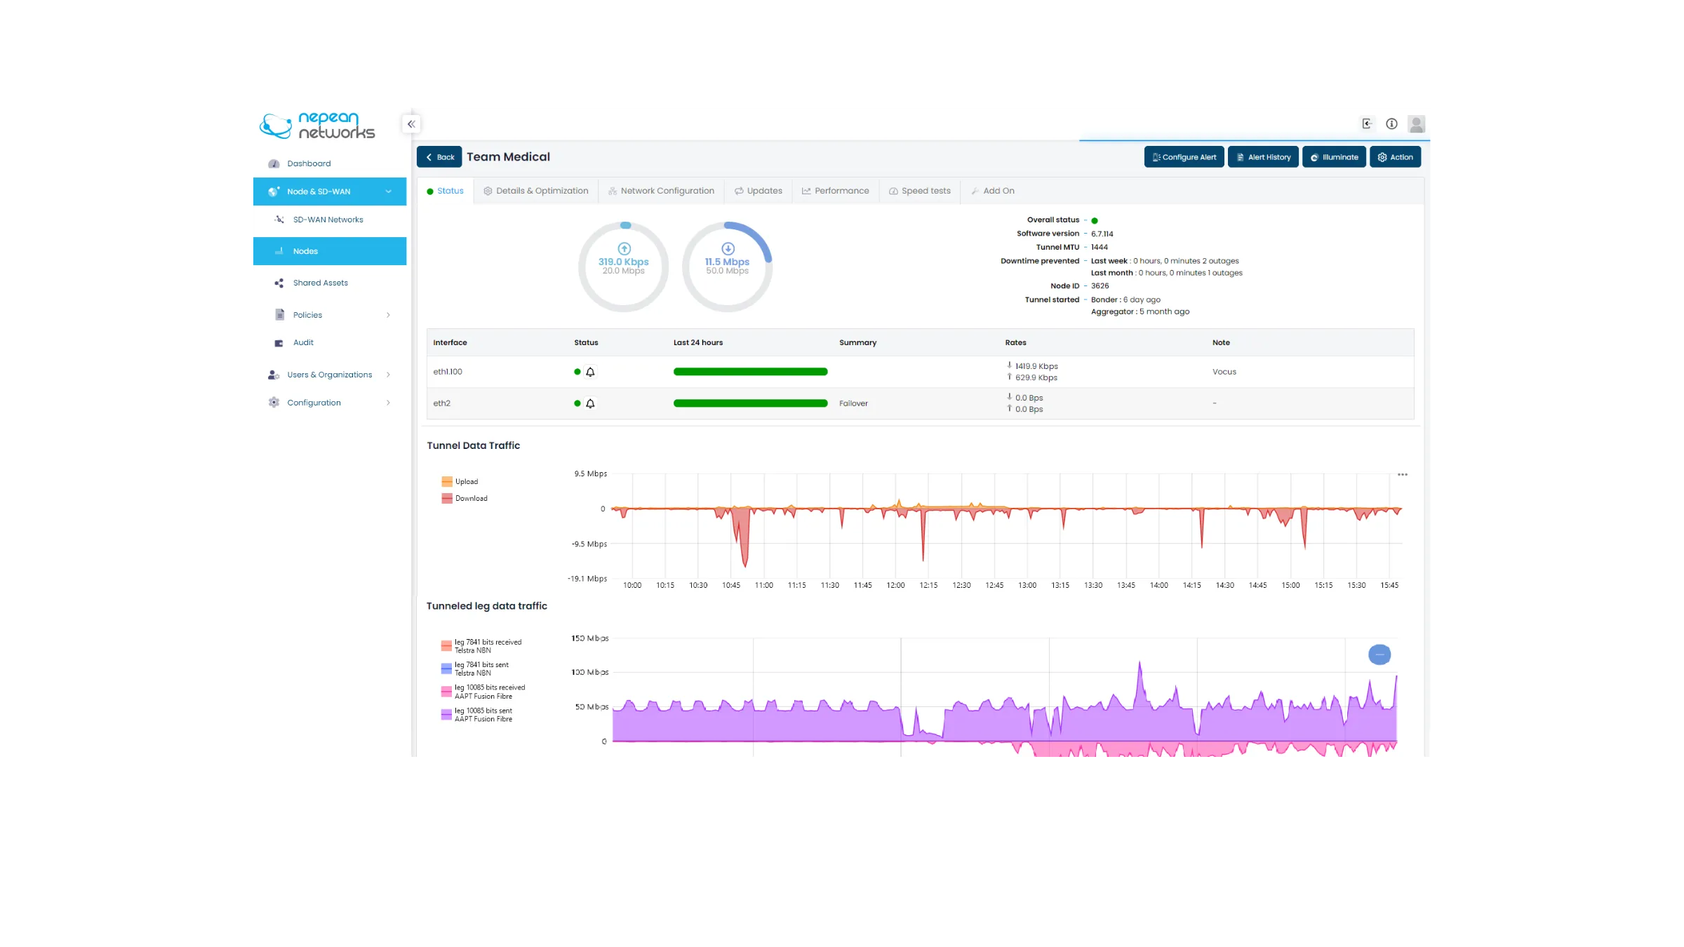Select Shared Assets in the sidebar
This screenshot has width=1684, height=947.
(320, 283)
